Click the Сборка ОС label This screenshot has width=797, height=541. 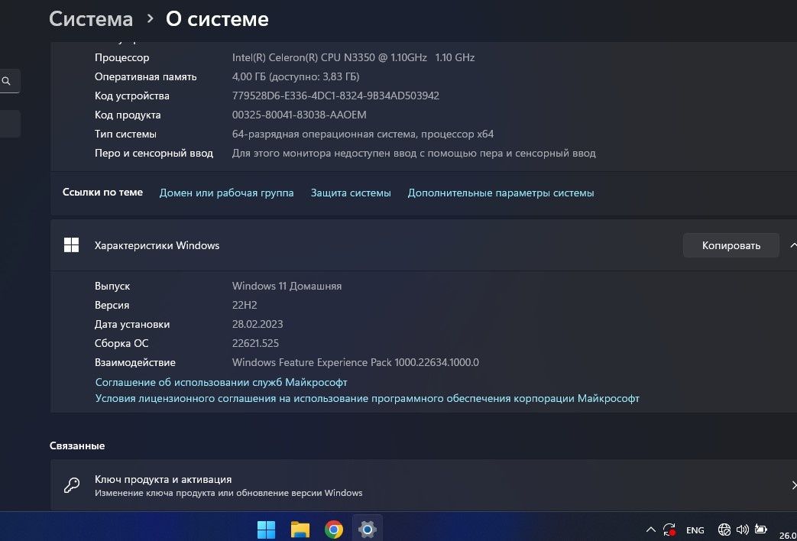tap(121, 344)
